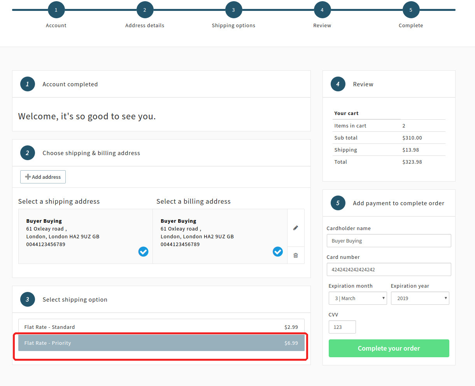Click the CVV input field

342,327
